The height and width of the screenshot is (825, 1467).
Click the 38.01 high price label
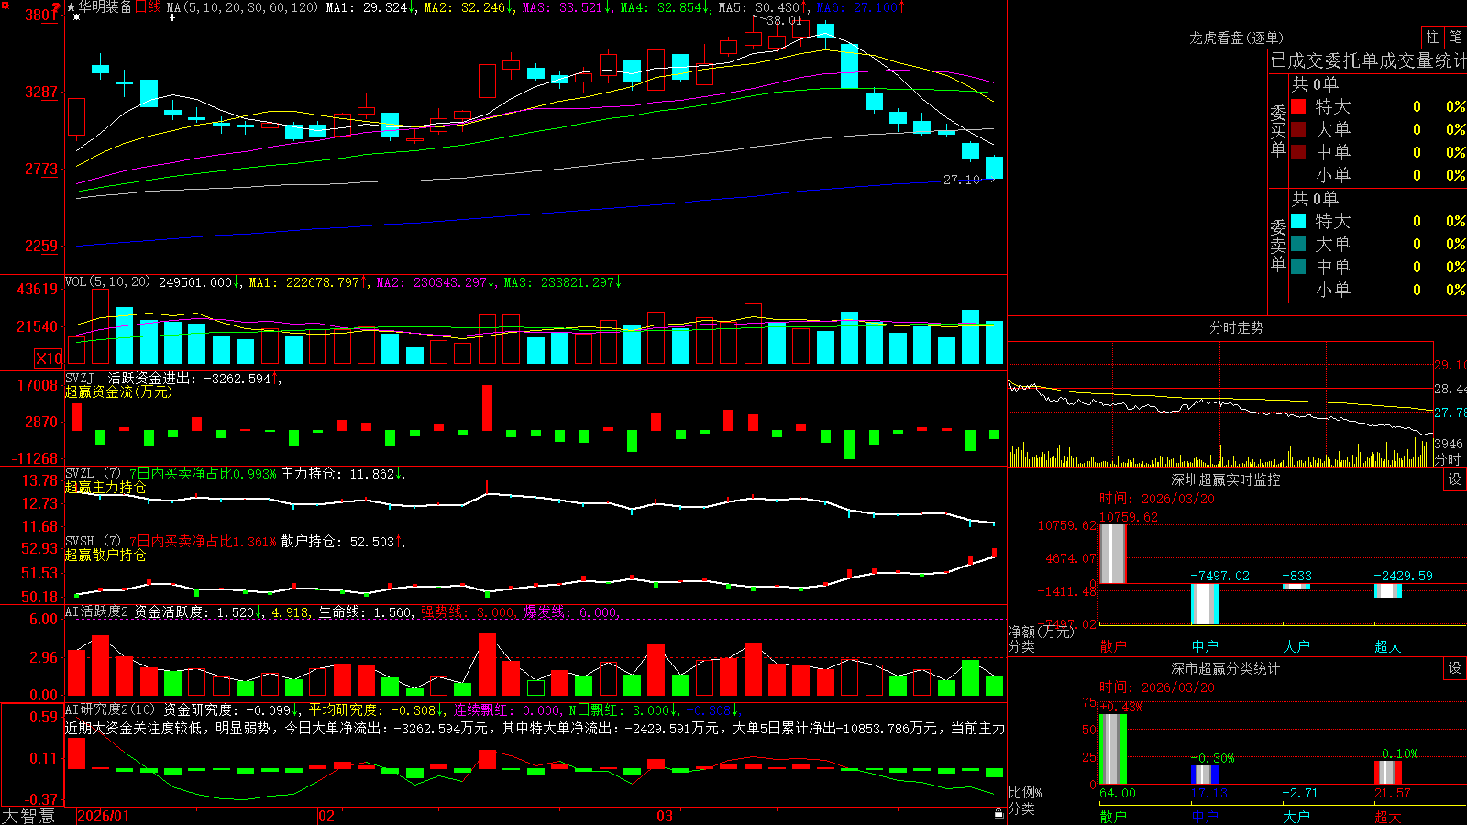point(783,20)
